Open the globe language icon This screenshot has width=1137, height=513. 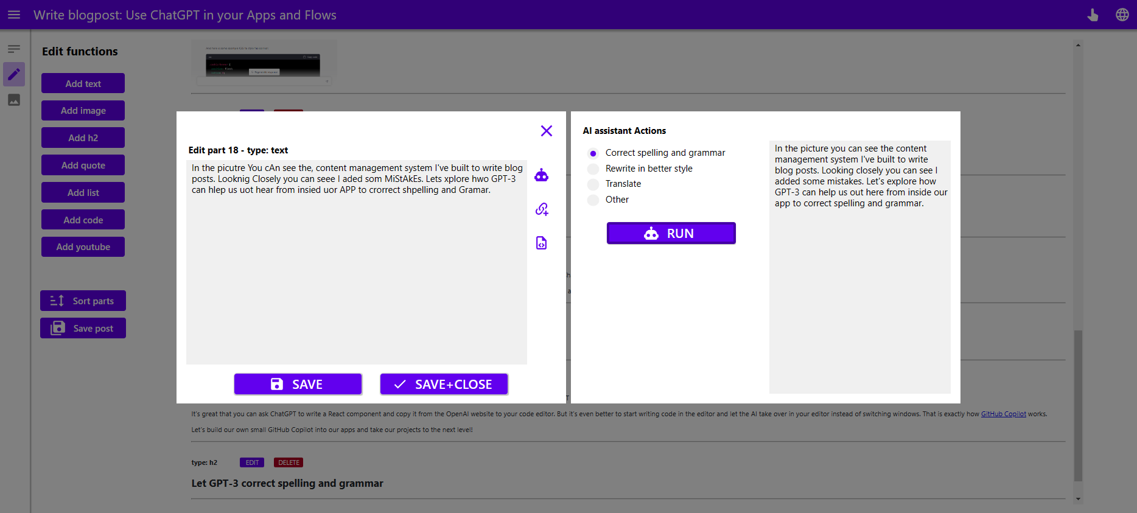pos(1122,15)
